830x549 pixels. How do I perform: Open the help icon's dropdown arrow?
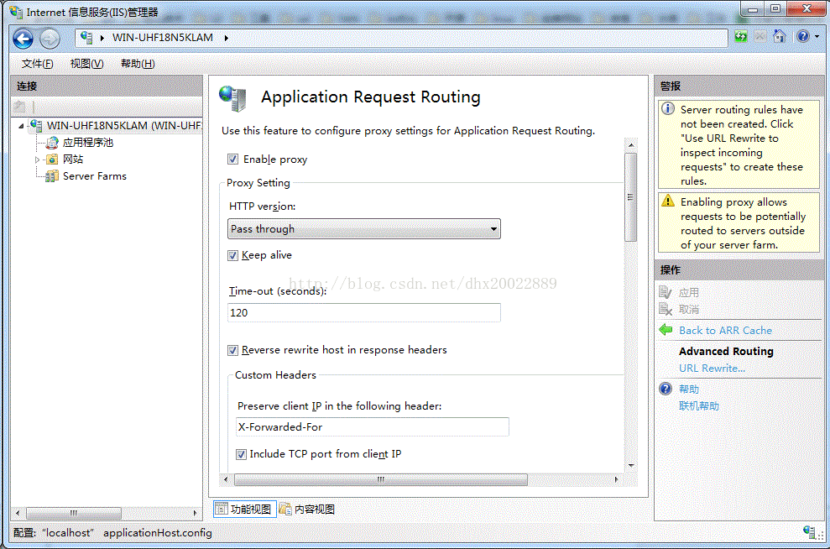click(x=817, y=37)
